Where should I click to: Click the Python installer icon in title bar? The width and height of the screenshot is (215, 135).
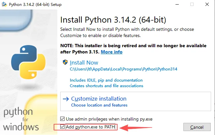point(4,4)
